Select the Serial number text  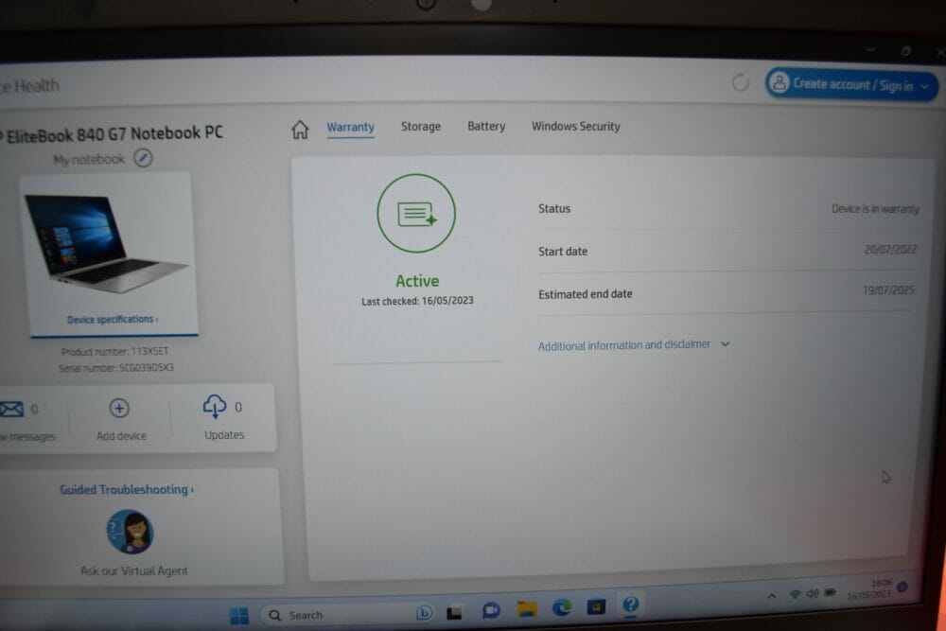tap(115, 367)
